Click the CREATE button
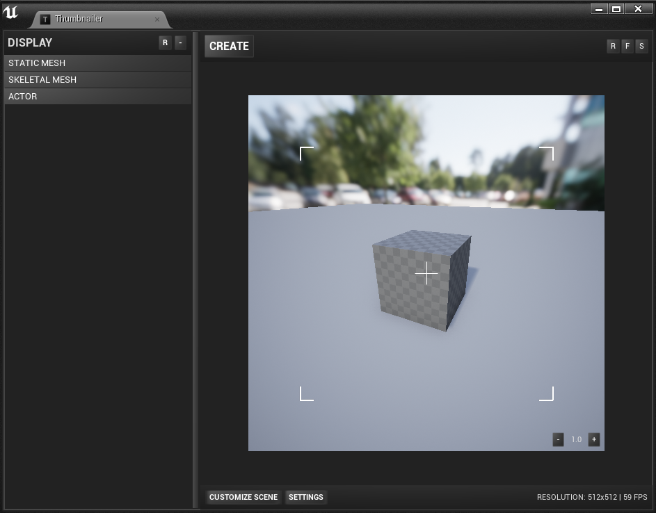Image resolution: width=656 pixels, height=513 pixels. [229, 47]
